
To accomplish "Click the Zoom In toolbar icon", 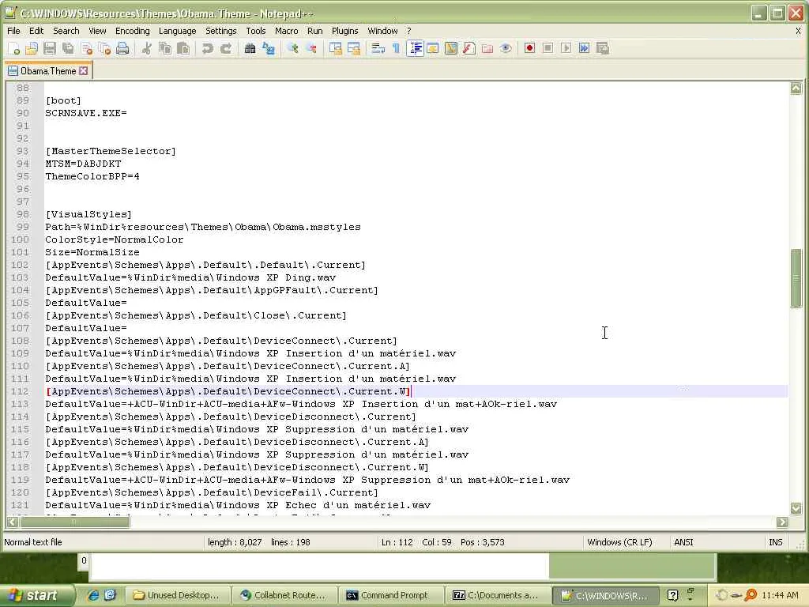I will [x=292, y=48].
